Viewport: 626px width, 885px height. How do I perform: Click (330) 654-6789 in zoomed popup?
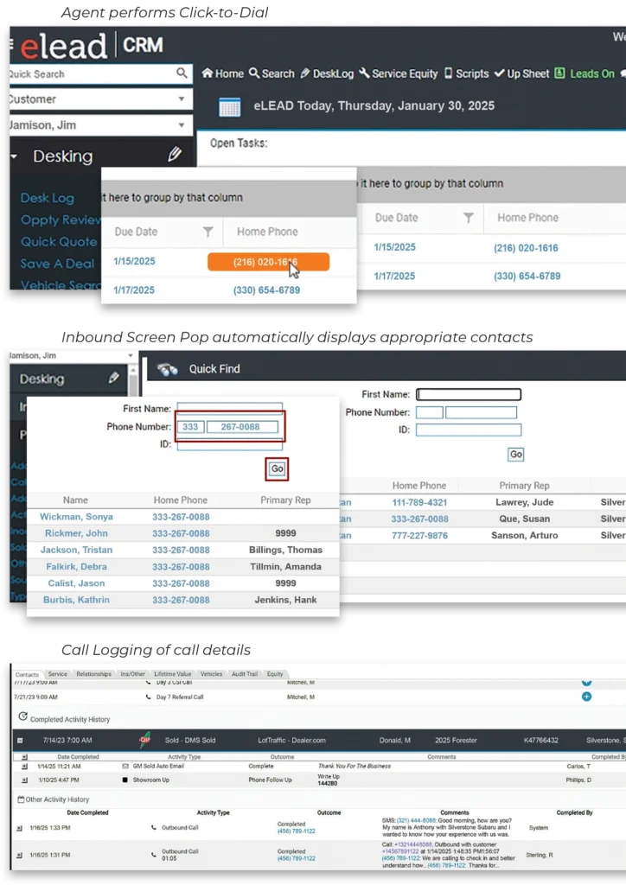pyautogui.click(x=267, y=290)
